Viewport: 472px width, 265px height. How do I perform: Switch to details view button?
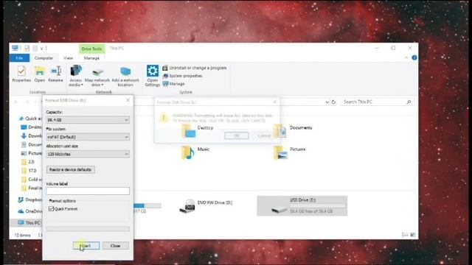point(405,235)
